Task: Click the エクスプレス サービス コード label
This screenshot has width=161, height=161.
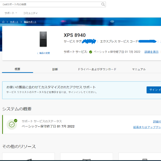Action: tap(119, 41)
